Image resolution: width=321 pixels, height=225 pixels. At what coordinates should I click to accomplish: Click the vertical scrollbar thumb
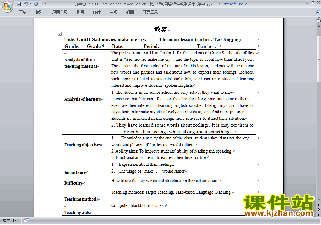click(x=319, y=59)
